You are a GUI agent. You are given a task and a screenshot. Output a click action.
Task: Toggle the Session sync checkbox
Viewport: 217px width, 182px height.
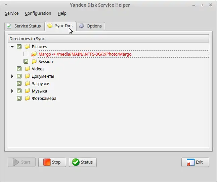[26, 61]
